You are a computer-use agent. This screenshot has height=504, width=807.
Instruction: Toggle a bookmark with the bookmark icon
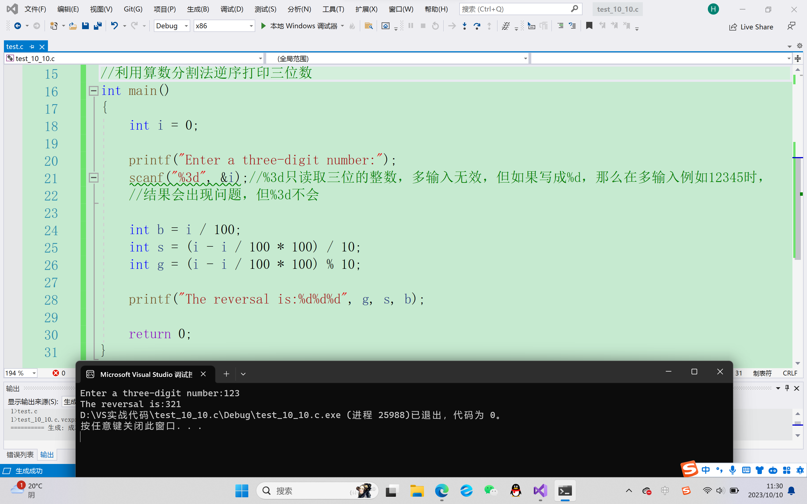pos(589,26)
